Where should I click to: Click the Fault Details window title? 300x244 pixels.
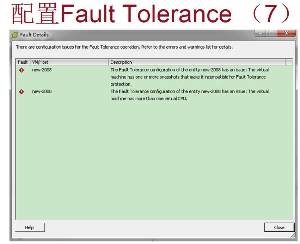coord(34,35)
